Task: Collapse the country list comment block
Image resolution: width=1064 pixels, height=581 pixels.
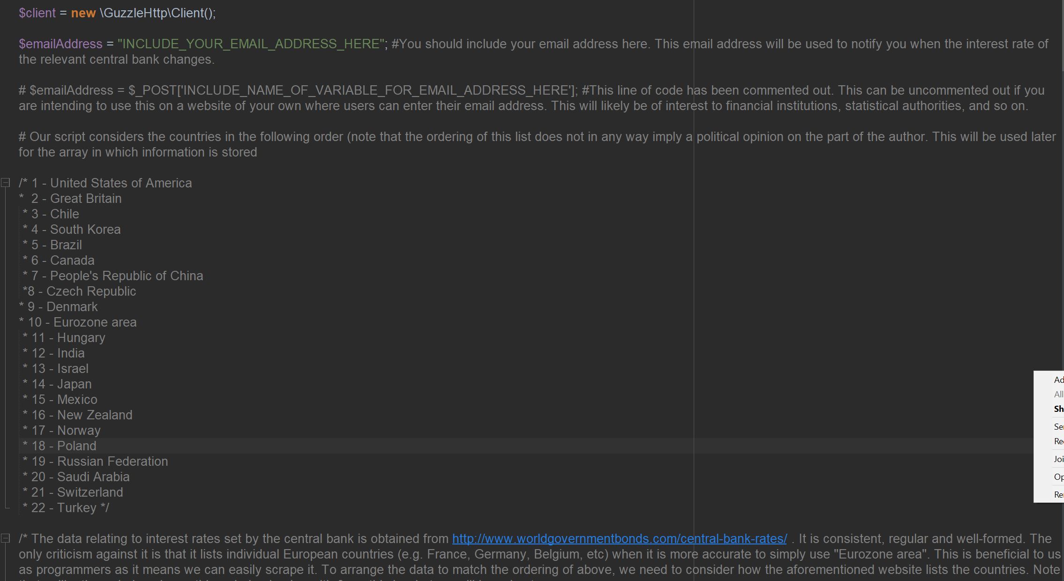Action: pyautogui.click(x=6, y=183)
